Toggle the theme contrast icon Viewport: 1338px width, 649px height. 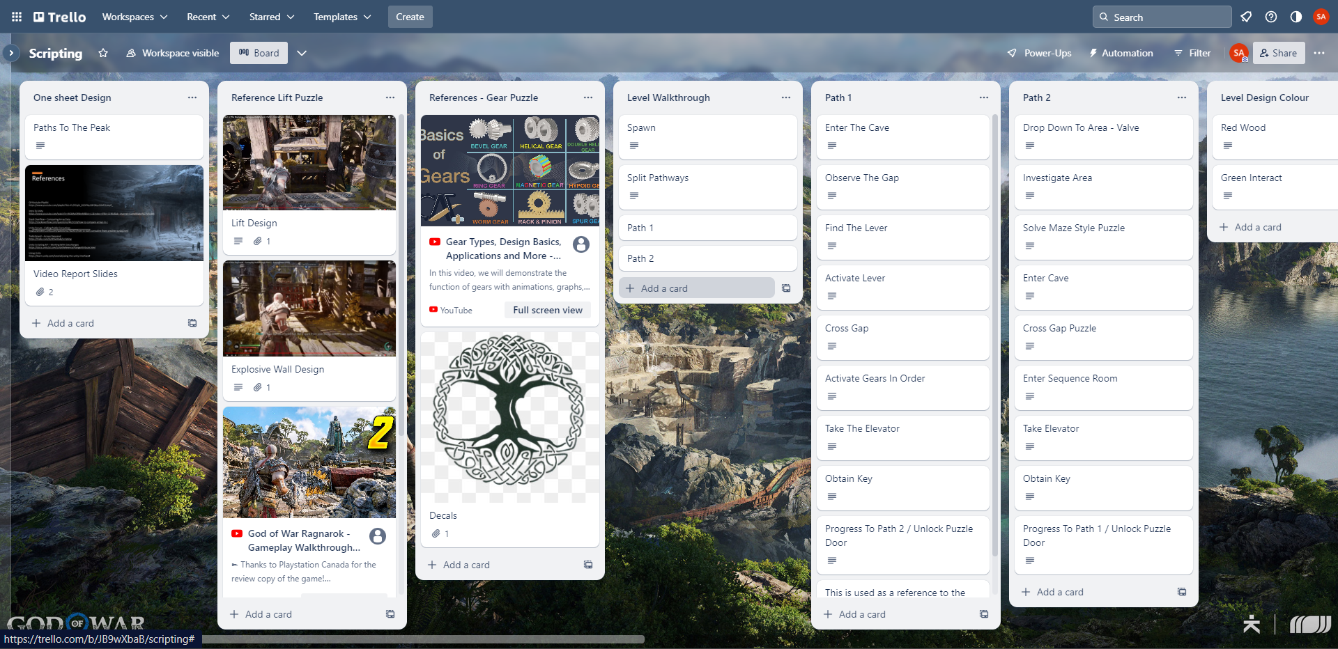(x=1296, y=17)
